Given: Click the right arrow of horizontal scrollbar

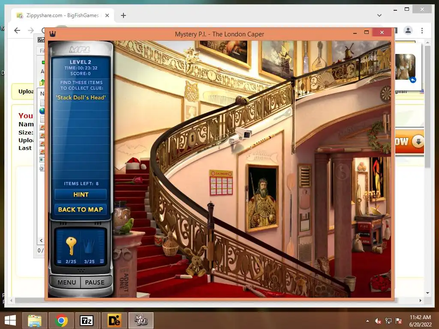Looking at the screenshot, I should click(420, 300).
